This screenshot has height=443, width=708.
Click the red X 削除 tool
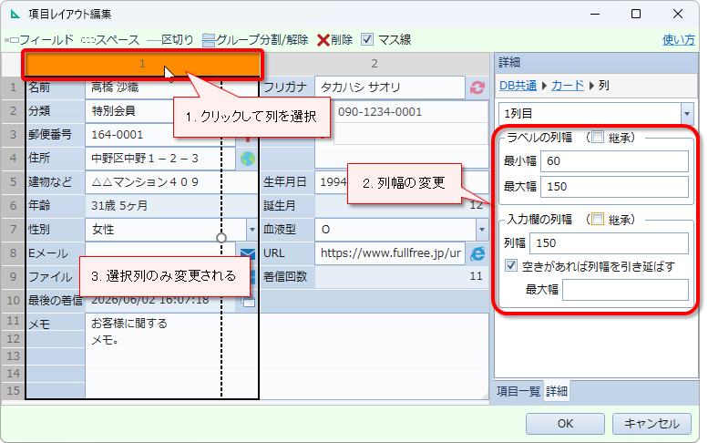(334, 40)
